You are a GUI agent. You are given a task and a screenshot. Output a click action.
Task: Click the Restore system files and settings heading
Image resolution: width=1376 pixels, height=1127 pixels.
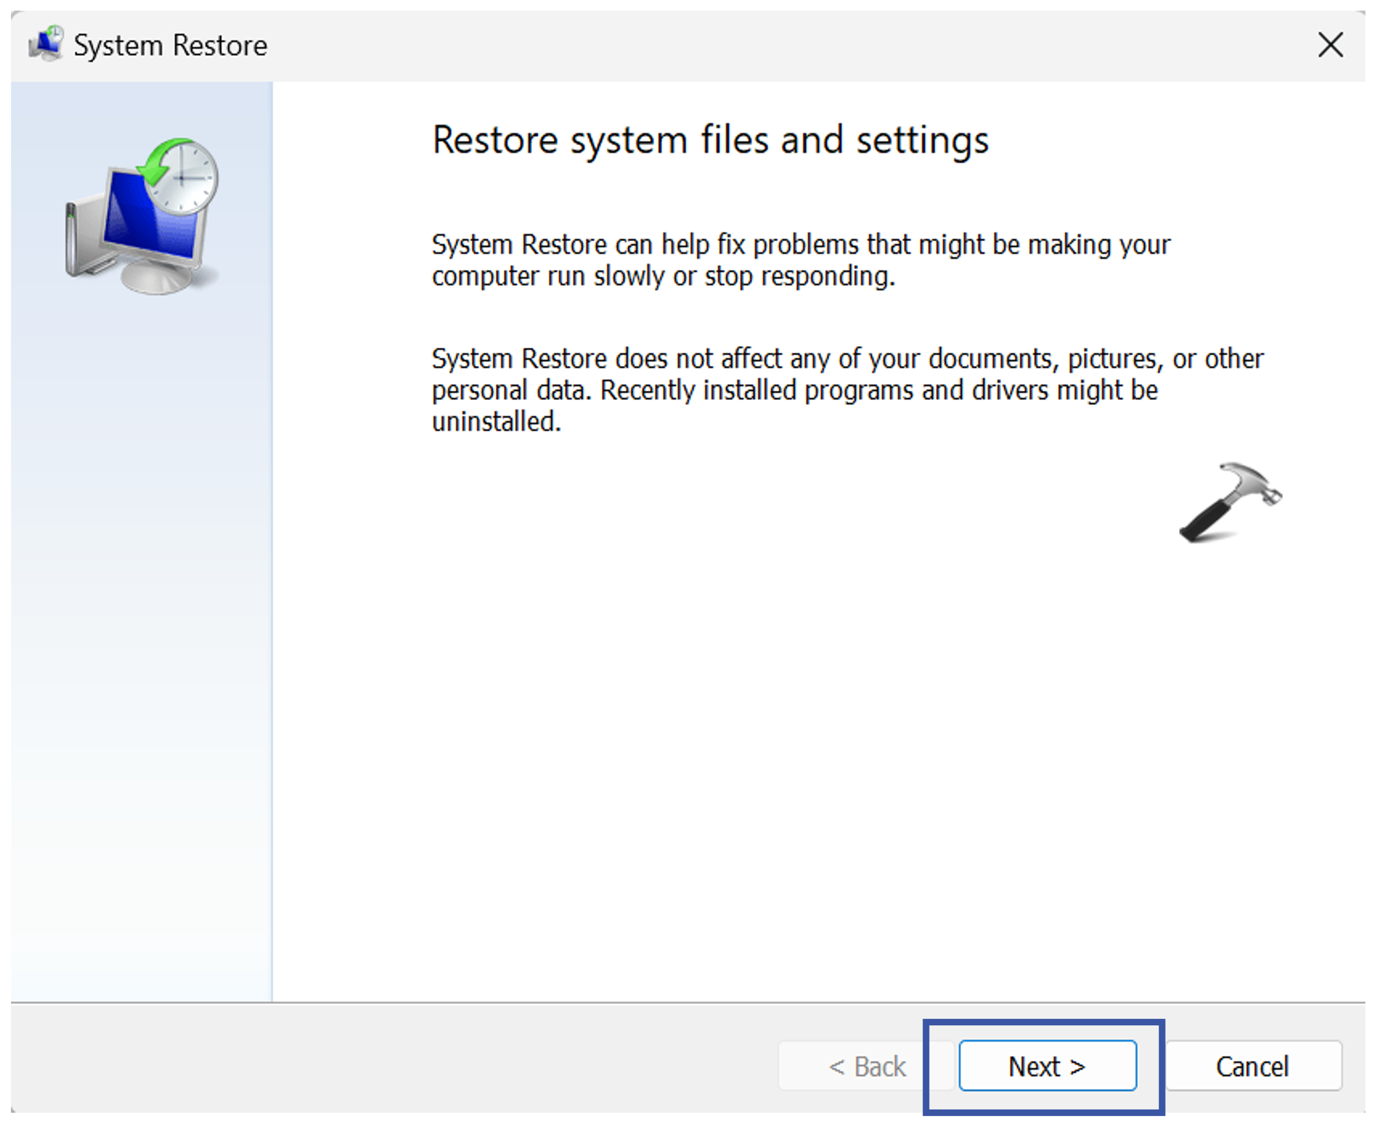click(x=710, y=140)
